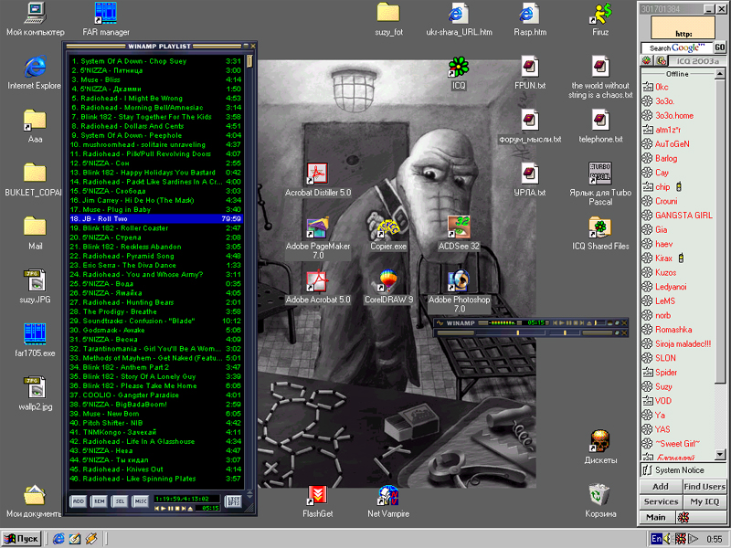Screen dimensions: 731x548
Task: Click the scroll down arrow in ICQ contact list
Action: coord(720,454)
